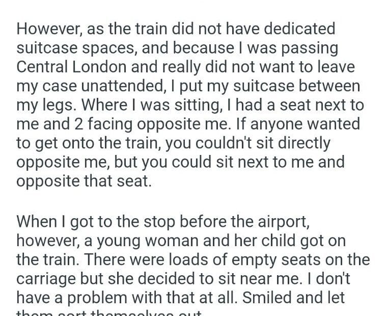387x316 pixels.
Task: Click the words "Central London"
Action: (x=67, y=67)
